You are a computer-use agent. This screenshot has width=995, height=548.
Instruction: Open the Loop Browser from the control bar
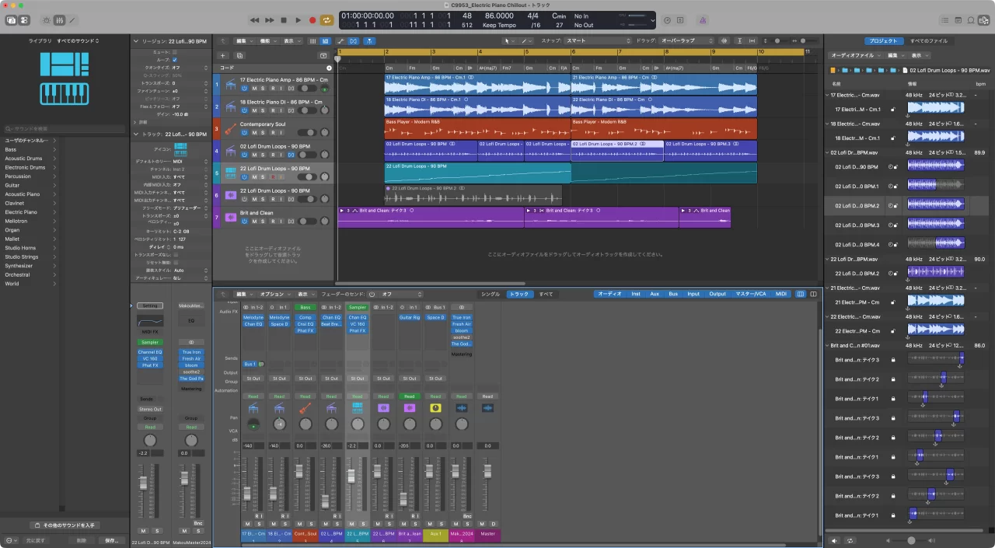[971, 20]
